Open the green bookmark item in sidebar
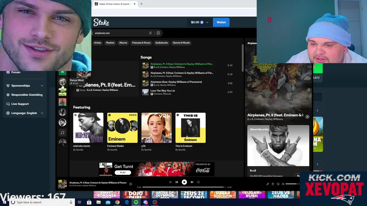The width and height of the screenshot is (367, 206). 62,73
